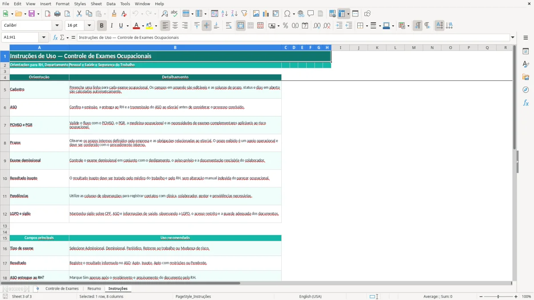Add a decimal place

coord(317,26)
